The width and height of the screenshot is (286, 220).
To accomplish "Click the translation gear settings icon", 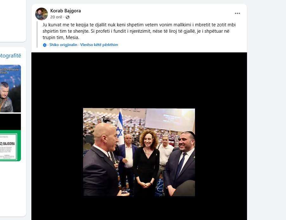I will [x=45, y=45].
